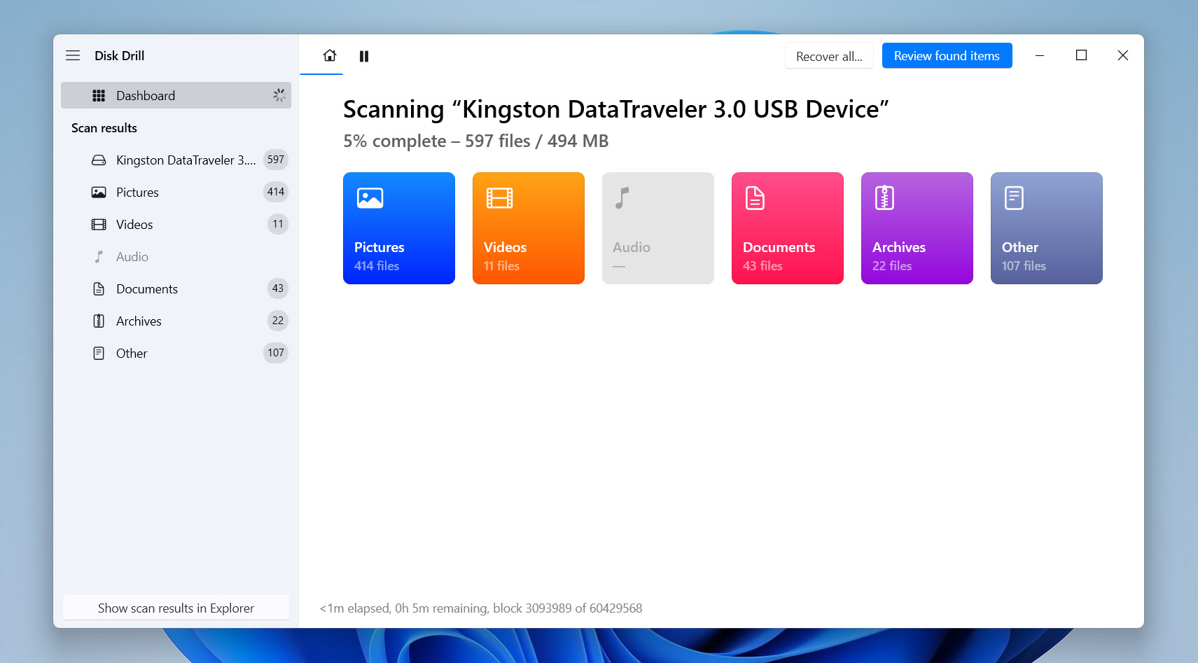Go to the Home tab icon
Viewport: 1198px width, 663px height.
330,55
